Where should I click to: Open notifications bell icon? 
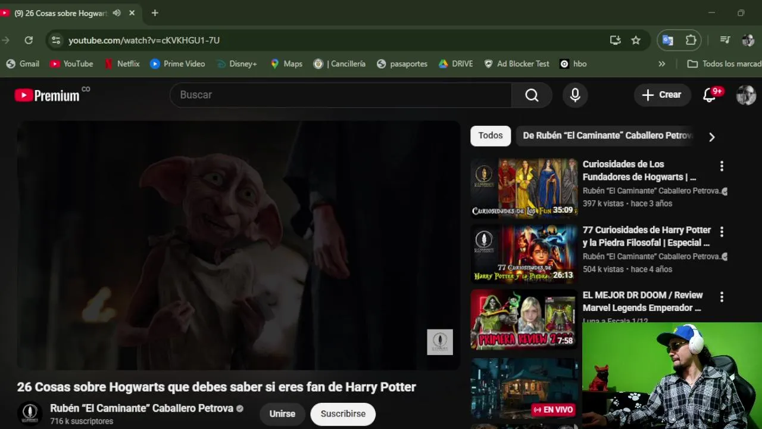click(710, 95)
